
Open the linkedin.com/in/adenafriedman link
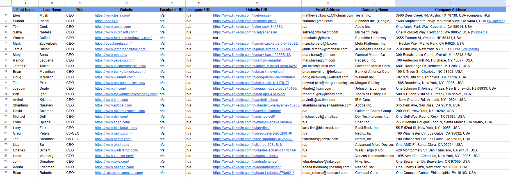(247, 167)
